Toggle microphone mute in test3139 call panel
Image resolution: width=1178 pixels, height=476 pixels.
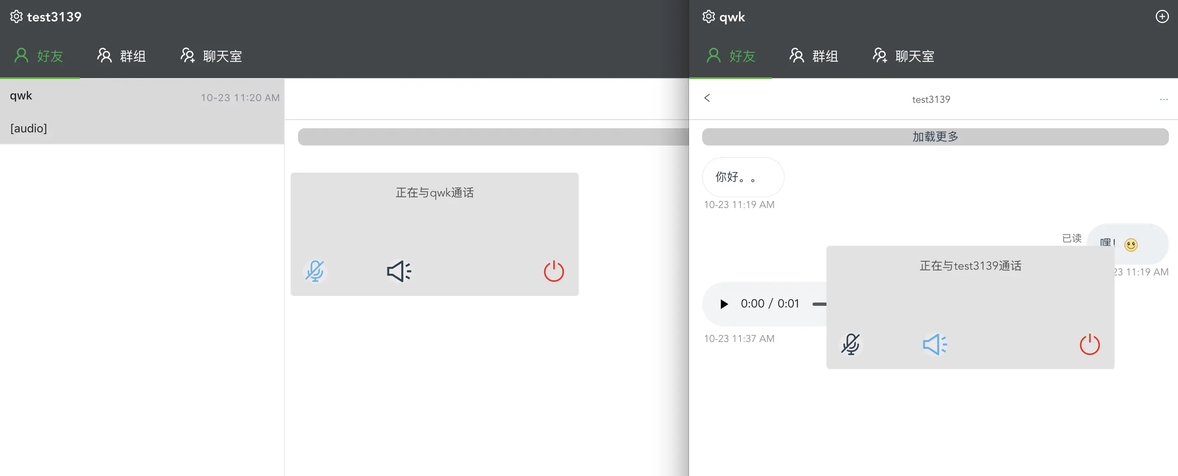pyautogui.click(x=851, y=344)
